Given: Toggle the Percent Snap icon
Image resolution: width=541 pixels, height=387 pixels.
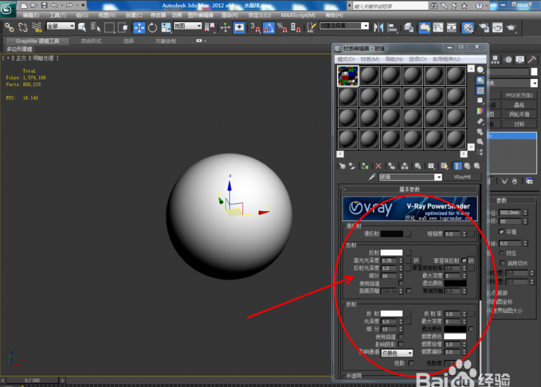Looking at the screenshot, I should [x=282, y=28].
